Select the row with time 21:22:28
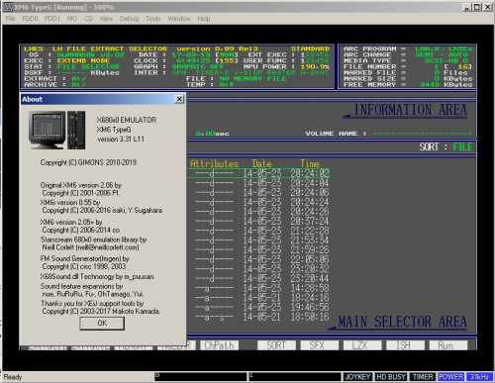495x383 pixels. pyautogui.click(x=258, y=231)
